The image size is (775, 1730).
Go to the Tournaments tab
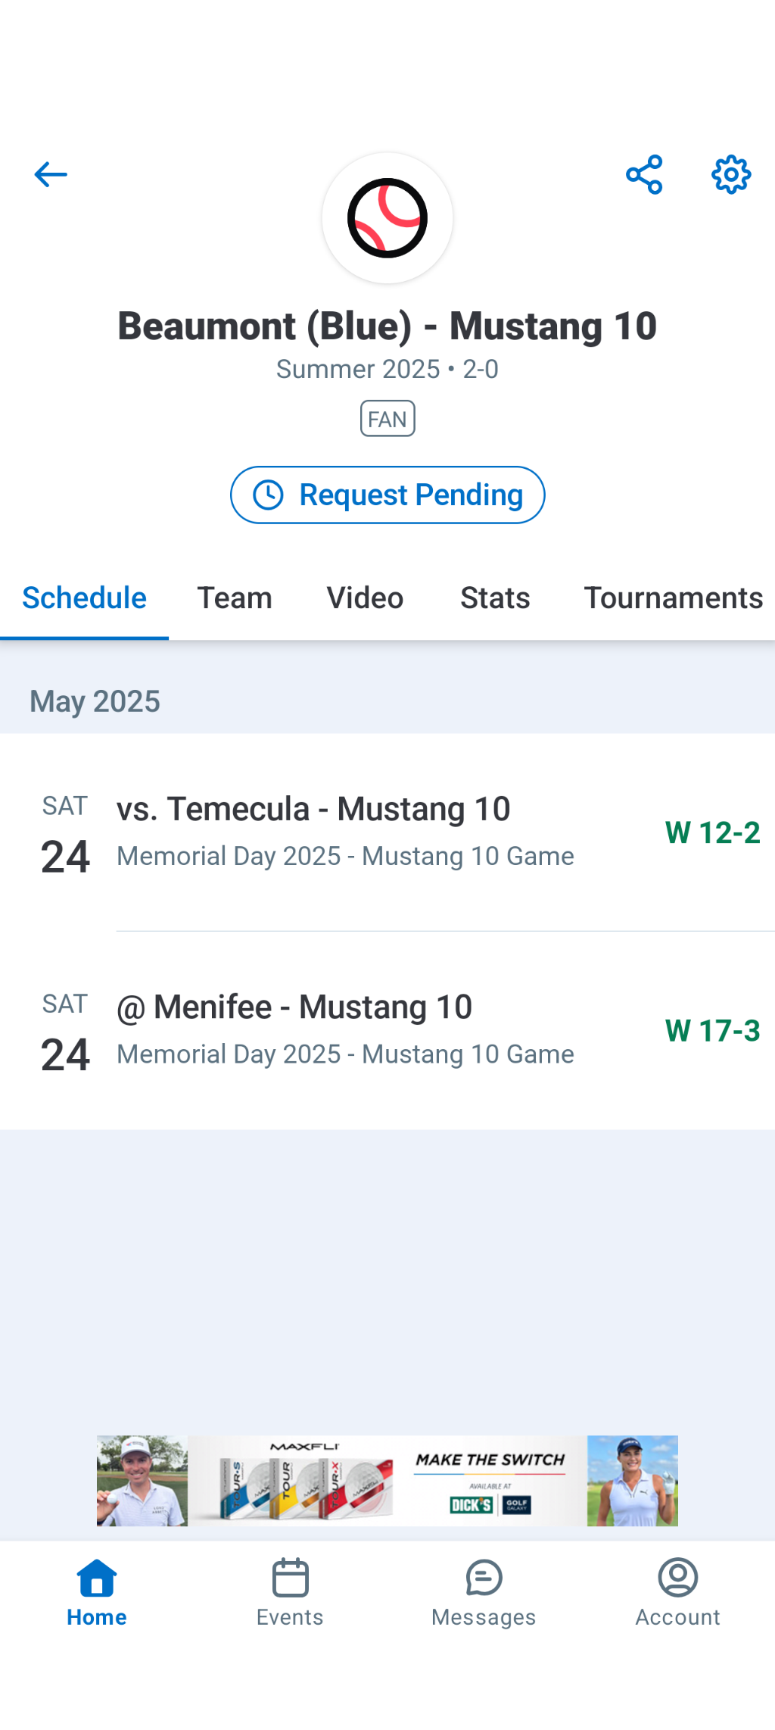[x=673, y=598]
